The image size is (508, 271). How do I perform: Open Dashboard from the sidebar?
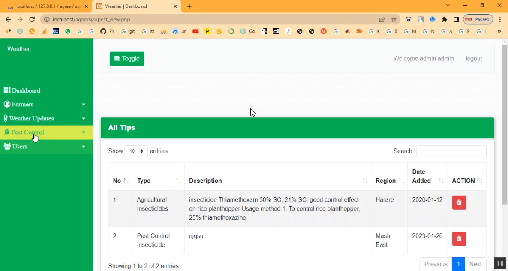[x=26, y=90]
